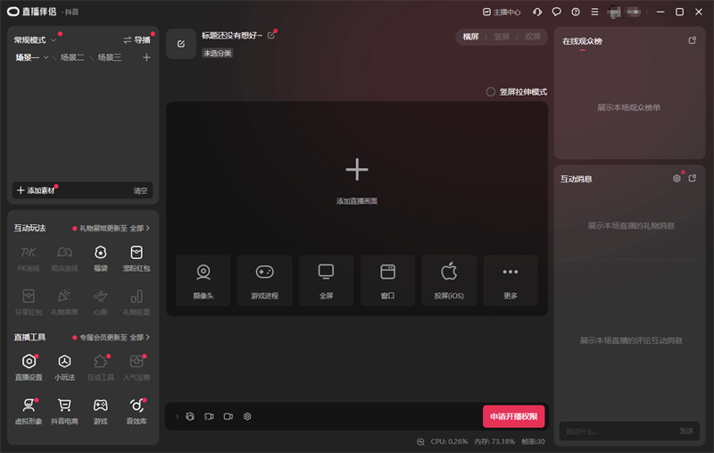Enable 竖屏拉伸模式 radio option

pos(491,92)
